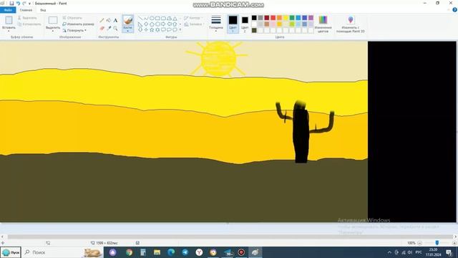The height and width of the screenshot is (258, 458).
Task: Choose the diamond shape
Action: pos(146,24)
